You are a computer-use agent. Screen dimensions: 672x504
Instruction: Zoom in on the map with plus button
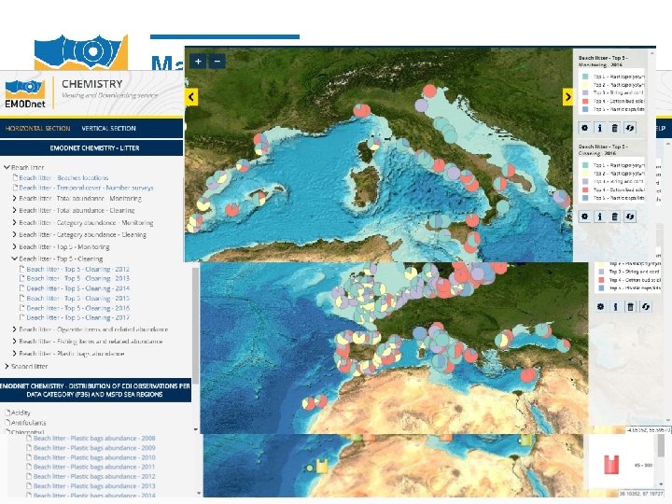[198, 62]
